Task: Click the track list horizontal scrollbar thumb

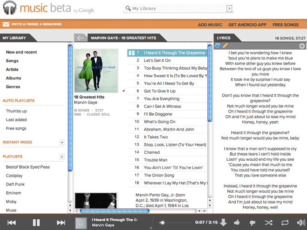Action: 114,211
